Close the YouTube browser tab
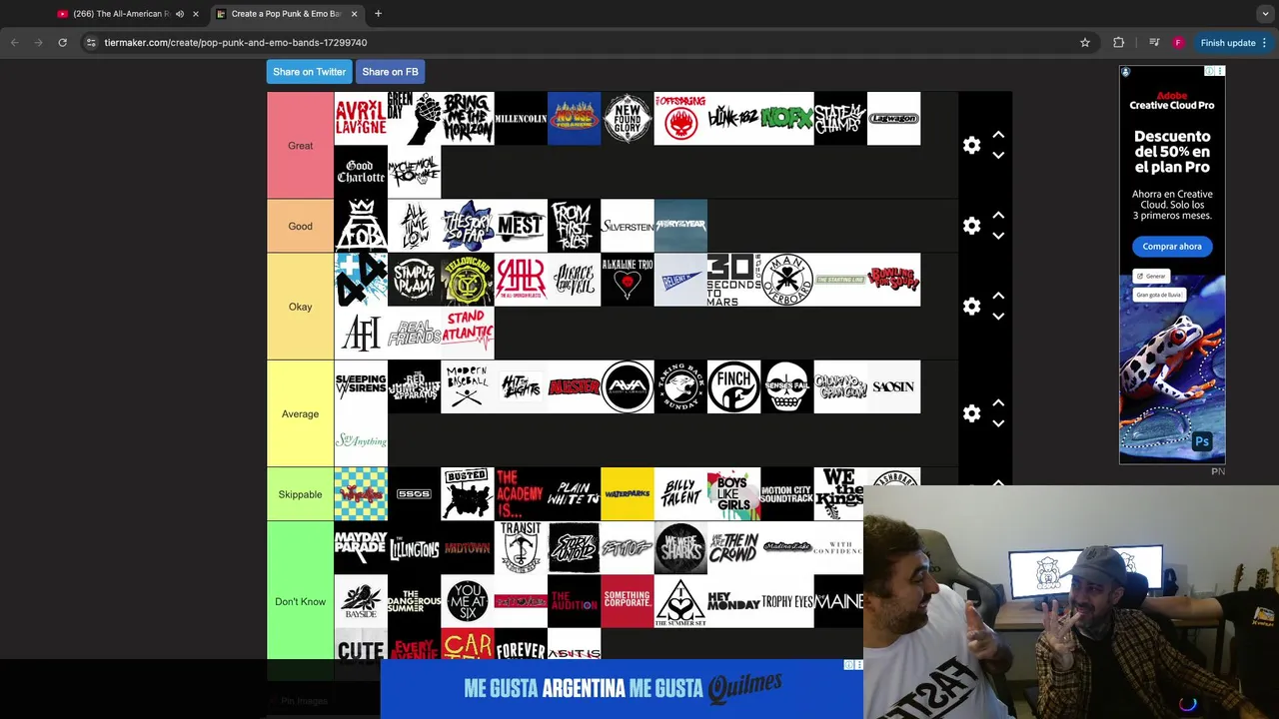Screen dimensions: 1279x719 tap(195, 14)
